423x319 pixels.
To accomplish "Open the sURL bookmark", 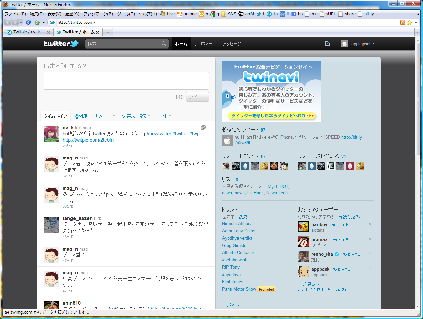I will [x=327, y=14].
